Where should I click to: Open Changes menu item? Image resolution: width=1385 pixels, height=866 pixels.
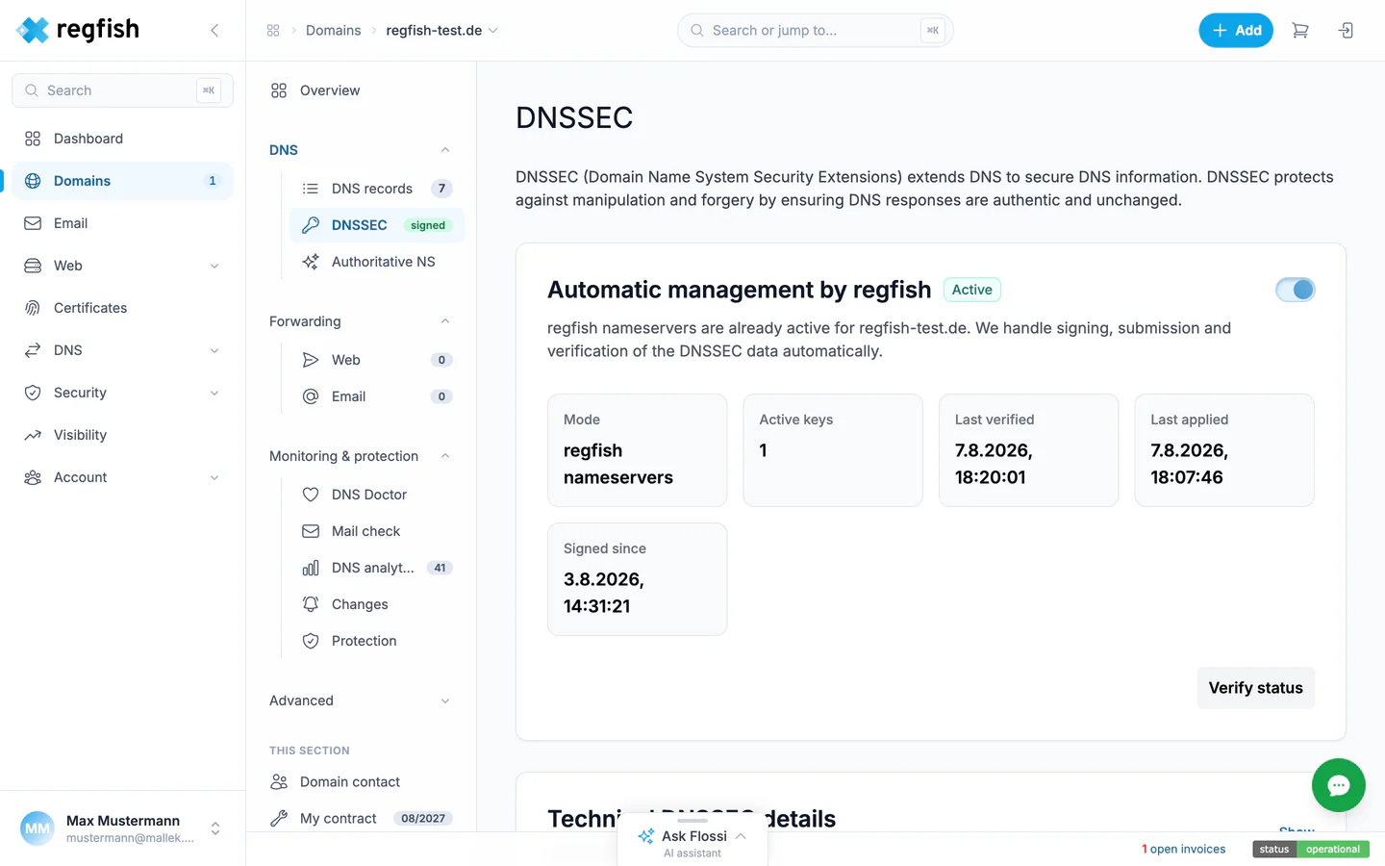tap(376, 604)
